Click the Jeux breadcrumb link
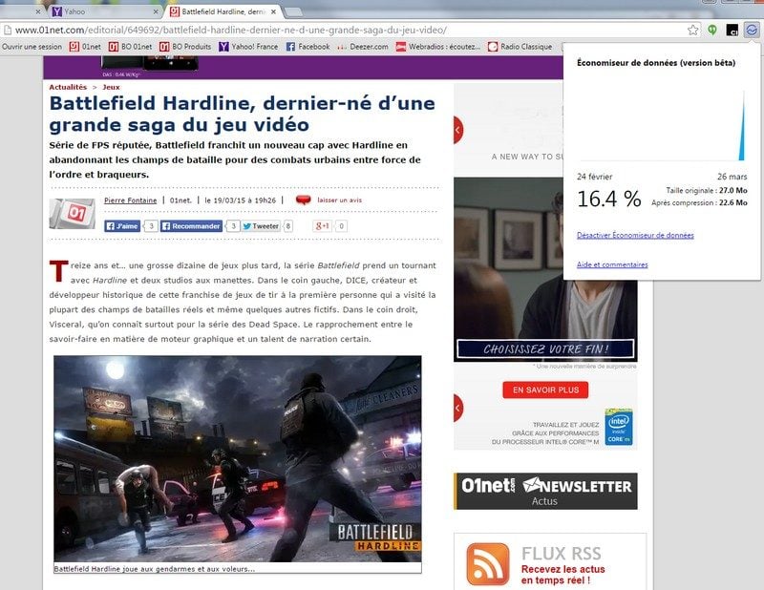This screenshot has width=764, height=590. point(111,87)
